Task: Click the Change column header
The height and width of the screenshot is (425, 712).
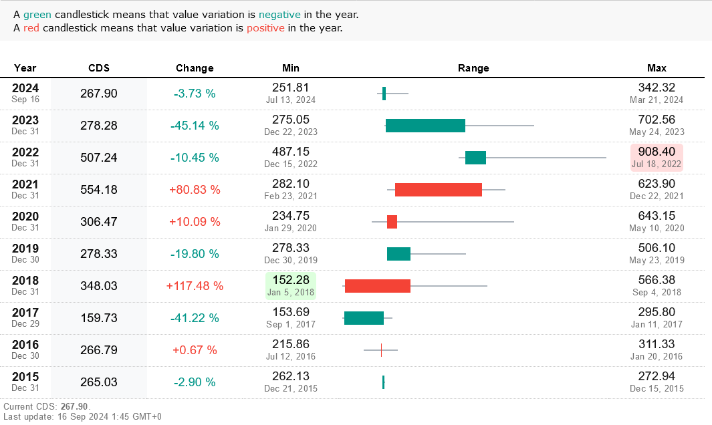Action: pos(195,68)
